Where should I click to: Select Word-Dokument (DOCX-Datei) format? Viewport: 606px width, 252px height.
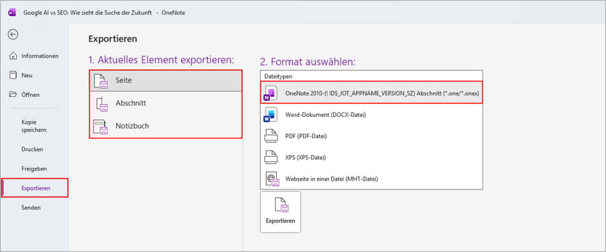click(x=372, y=115)
